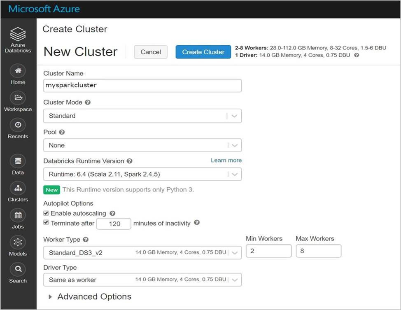Open the Models sidebar icon
The image size is (401, 310).
[18, 242]
